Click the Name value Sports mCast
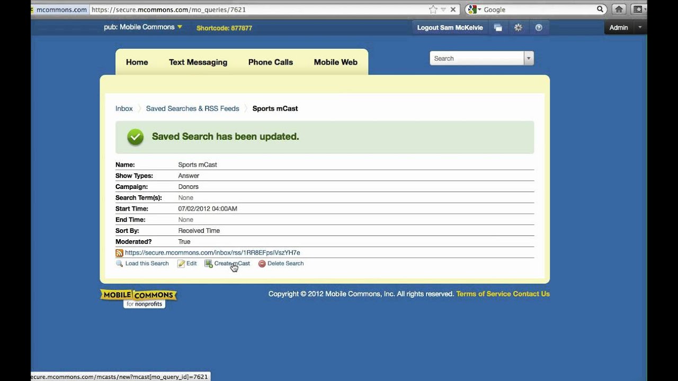 [x=198, y=165]
